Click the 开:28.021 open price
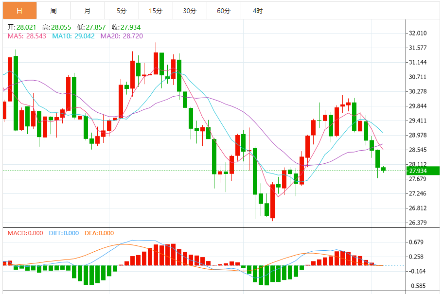This screenshot has width=443, height=294. pos(22,27)
